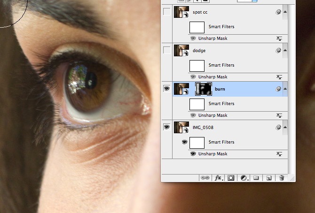The width and height of the screenshot is (315, 213).
Task: Collapse smart filters on IMG_0508 layer
Action: pos(285,127)
